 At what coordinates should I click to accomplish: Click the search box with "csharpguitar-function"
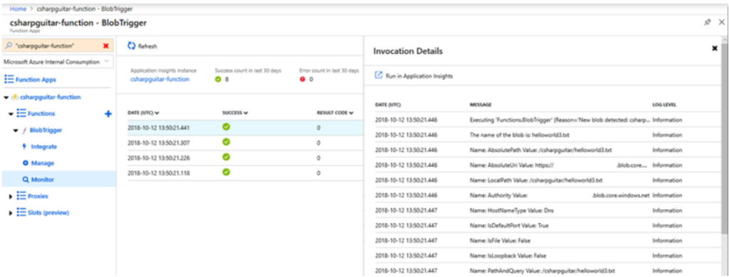click(x=58, y=46)
